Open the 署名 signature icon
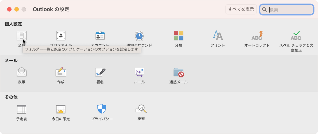Image resolution: width=318 pixels, height=134 pixels. point(100,72)
